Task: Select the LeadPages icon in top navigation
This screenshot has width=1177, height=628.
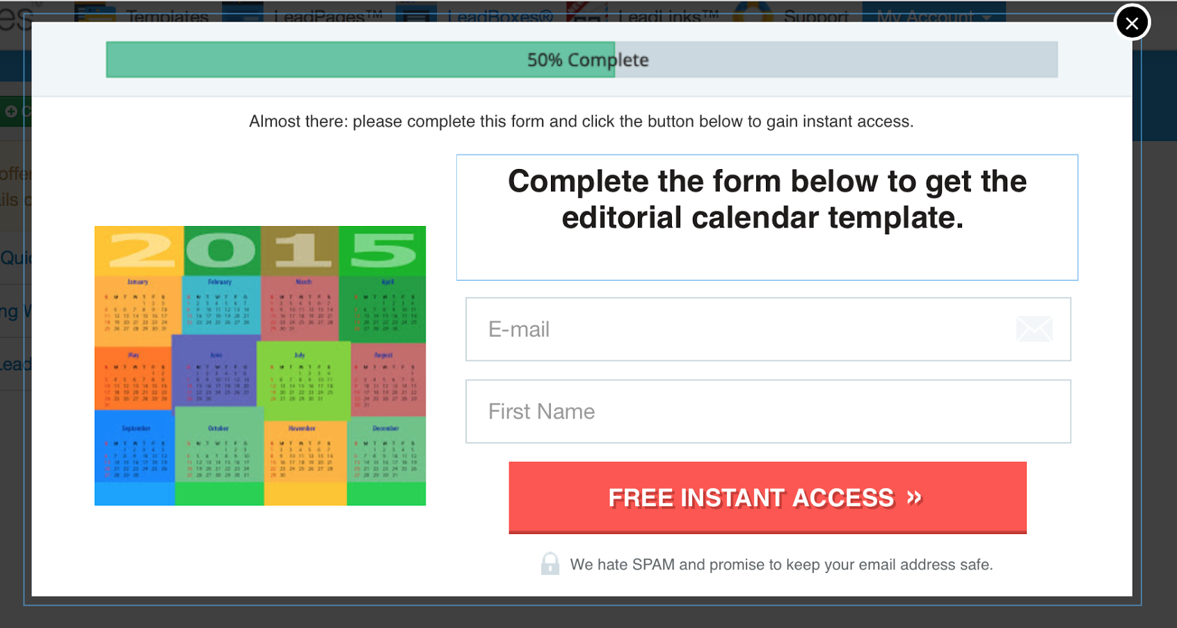Action: point(243,13)
